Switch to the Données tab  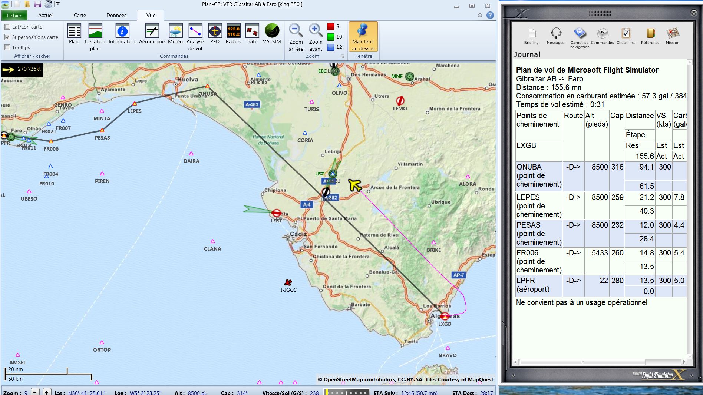pyautogui.click(x=116, y=15)
